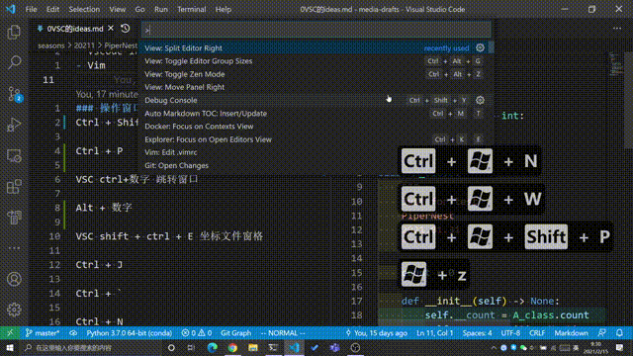
Task: Go to line via Ln 11, Col 1
Action: pyautogui.click(x=435, y=333)
